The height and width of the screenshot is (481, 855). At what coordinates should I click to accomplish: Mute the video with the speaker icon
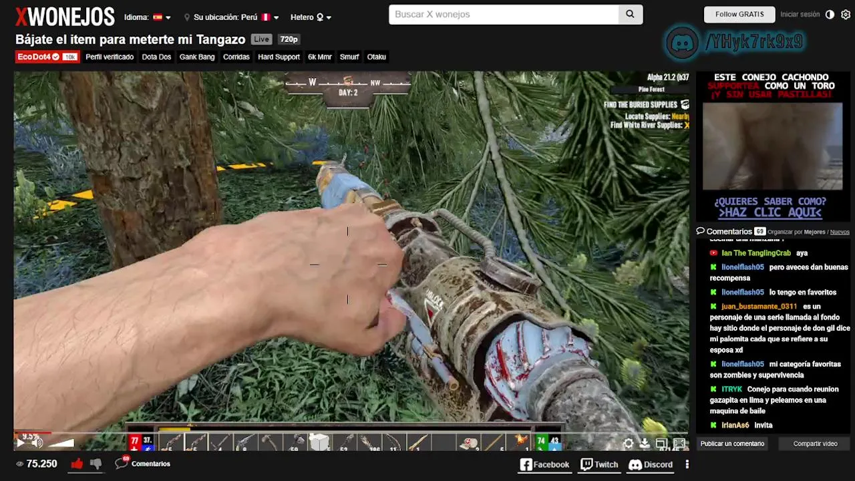tap(37, 442)
